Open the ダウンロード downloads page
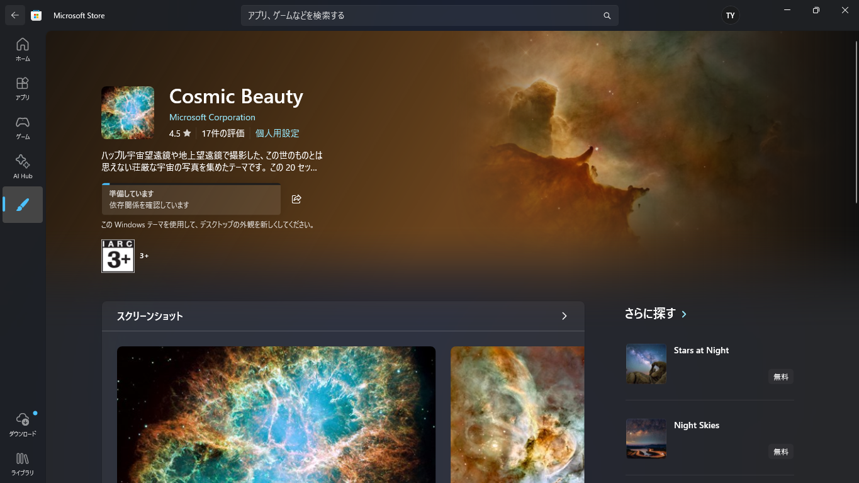The width and height of the screenshot is (859, 483). tap(23, 424)
